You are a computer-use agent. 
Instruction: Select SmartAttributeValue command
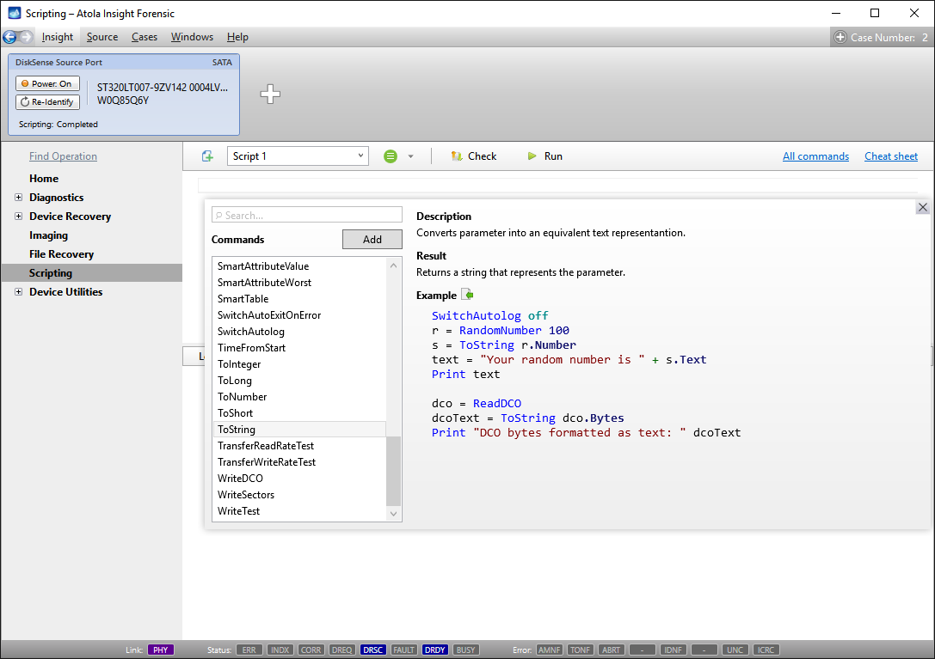(299, 266)
